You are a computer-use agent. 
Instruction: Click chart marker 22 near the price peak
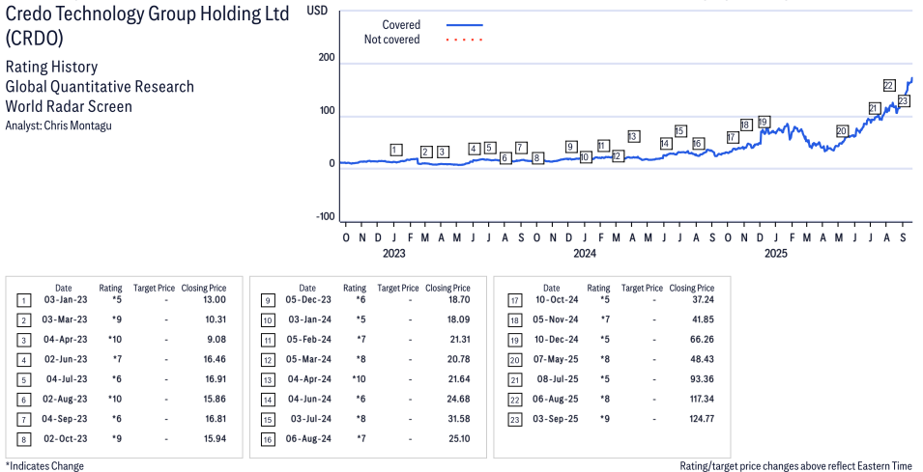888,86
